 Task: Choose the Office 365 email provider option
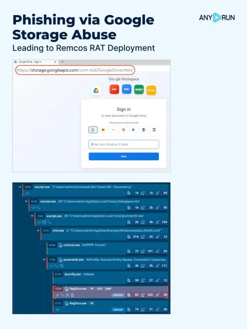124,130
